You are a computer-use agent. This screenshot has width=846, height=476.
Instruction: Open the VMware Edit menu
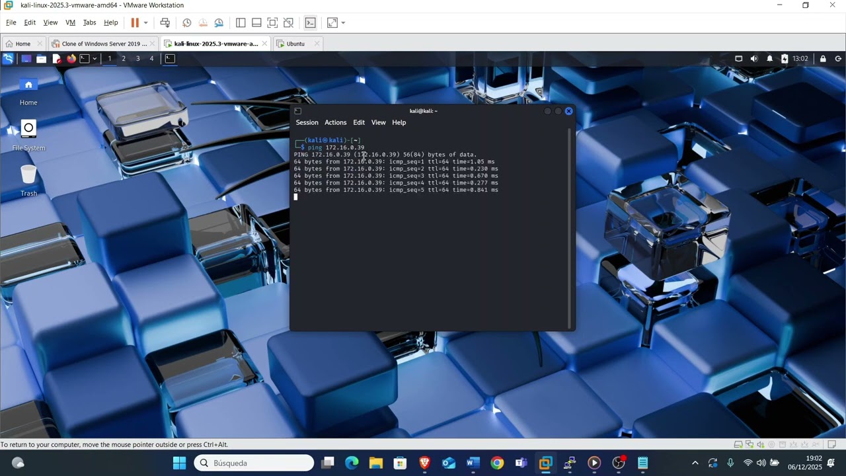click(x=30, y=22)
